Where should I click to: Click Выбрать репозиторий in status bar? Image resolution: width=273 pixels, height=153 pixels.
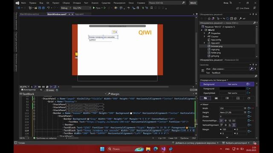point(236,143)
